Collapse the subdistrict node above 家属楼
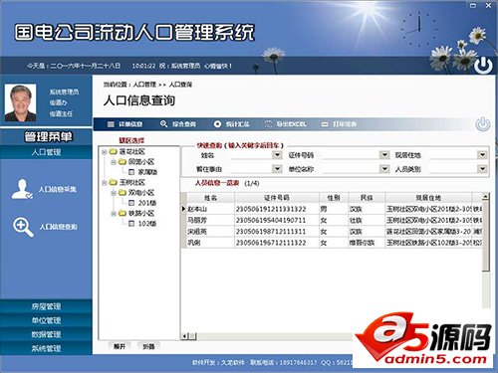The height and width of the screenshot is (373, 498). click(x=114, y=162)
